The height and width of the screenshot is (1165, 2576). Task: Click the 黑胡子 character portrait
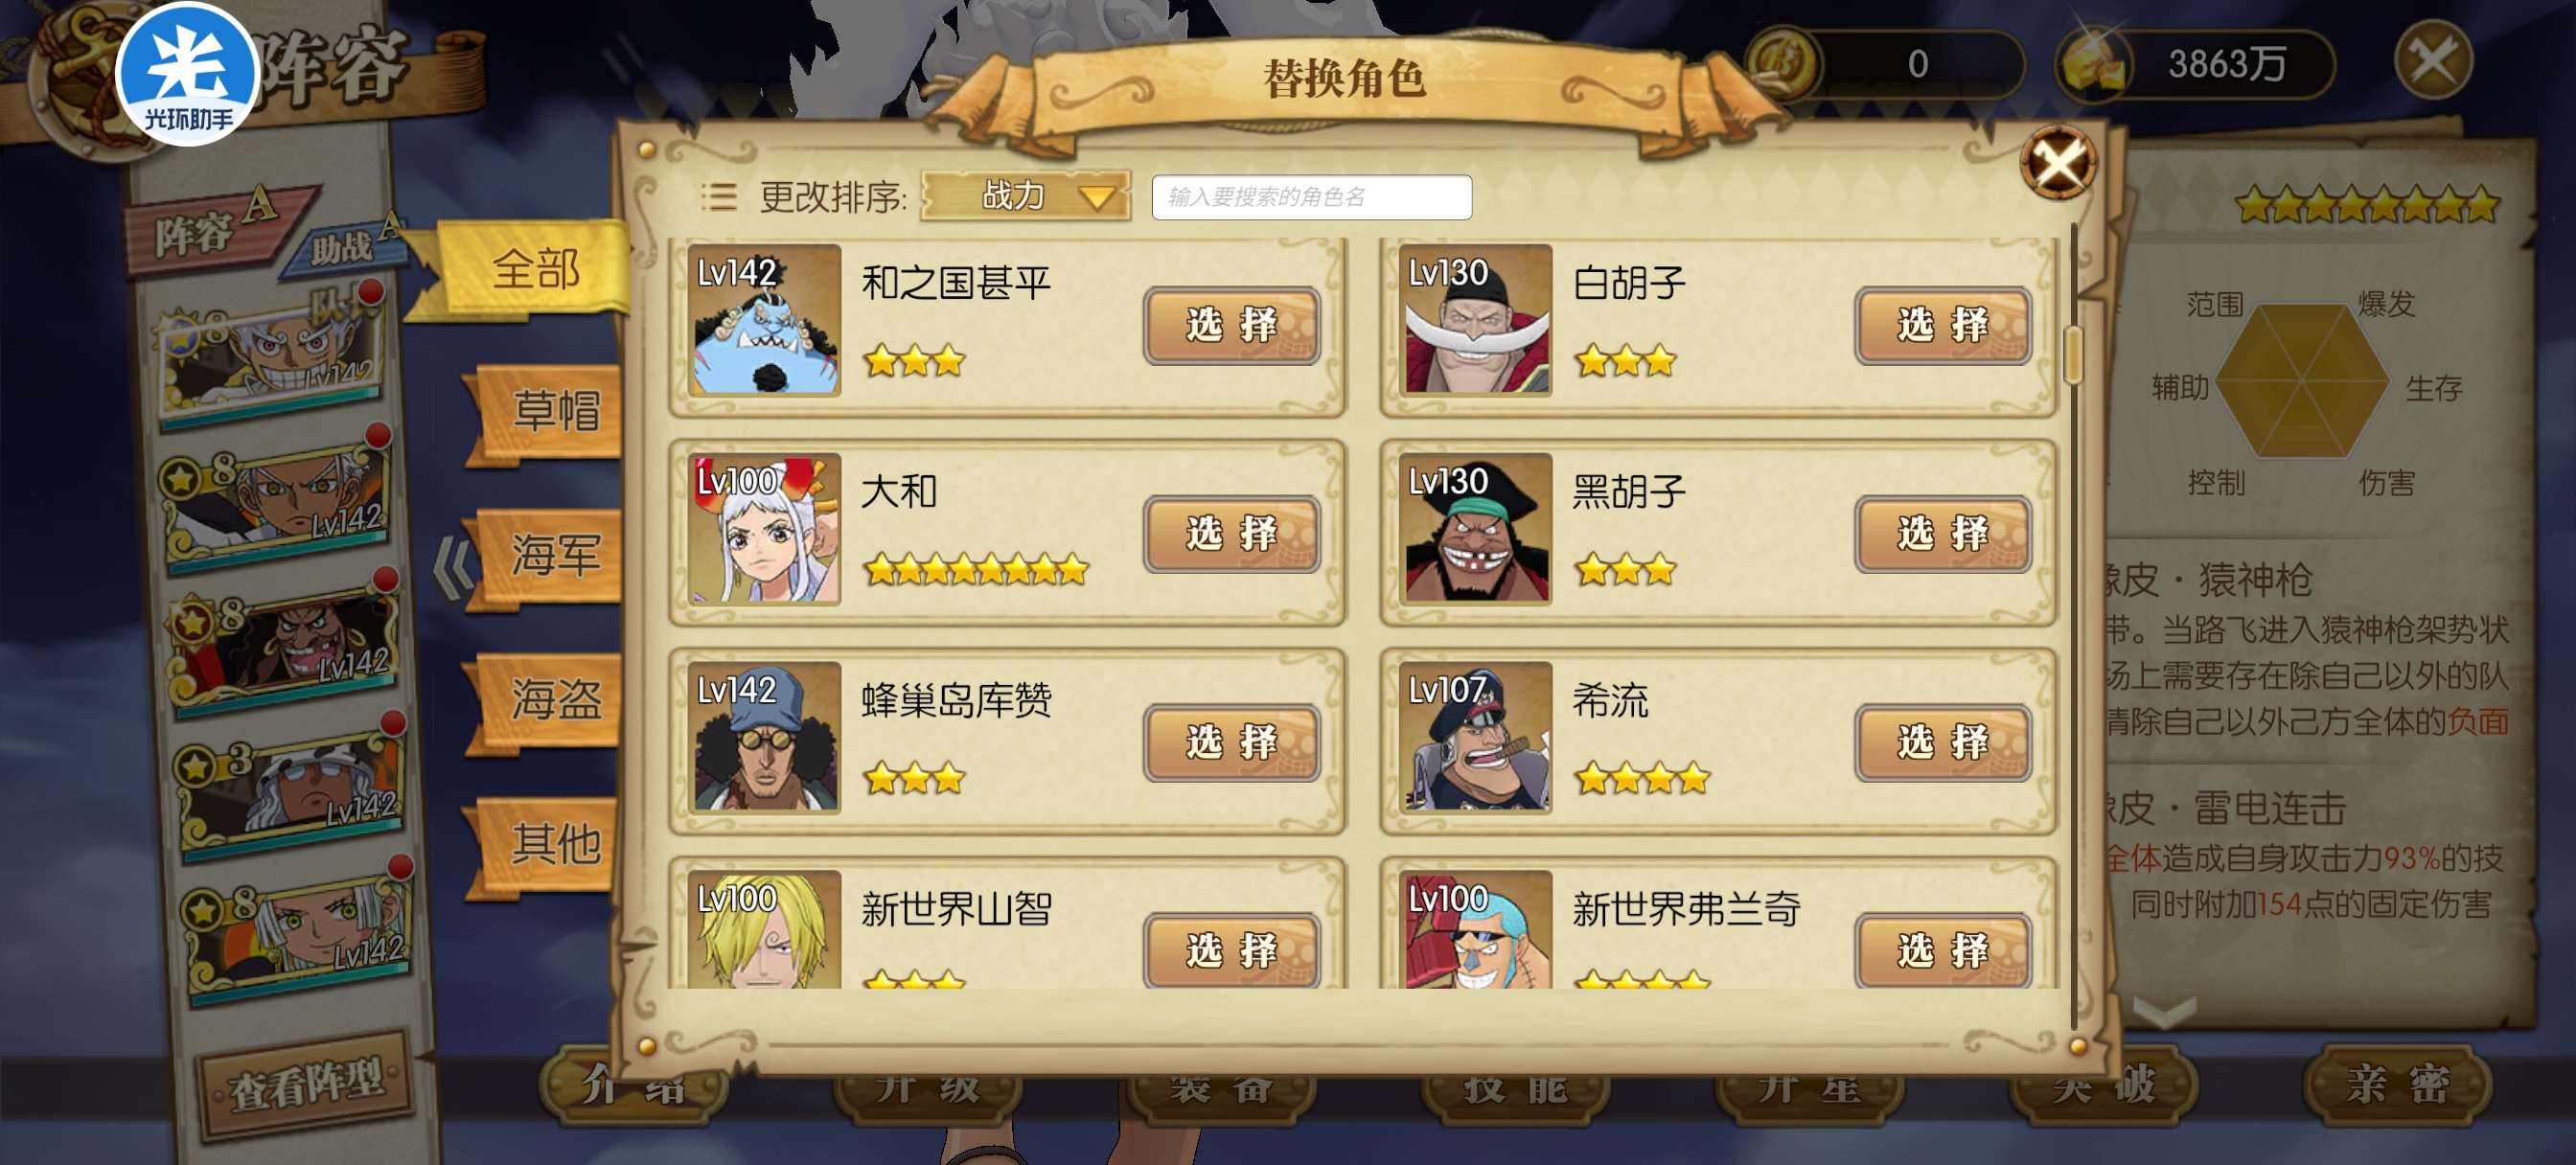[x=1475, y=529]
